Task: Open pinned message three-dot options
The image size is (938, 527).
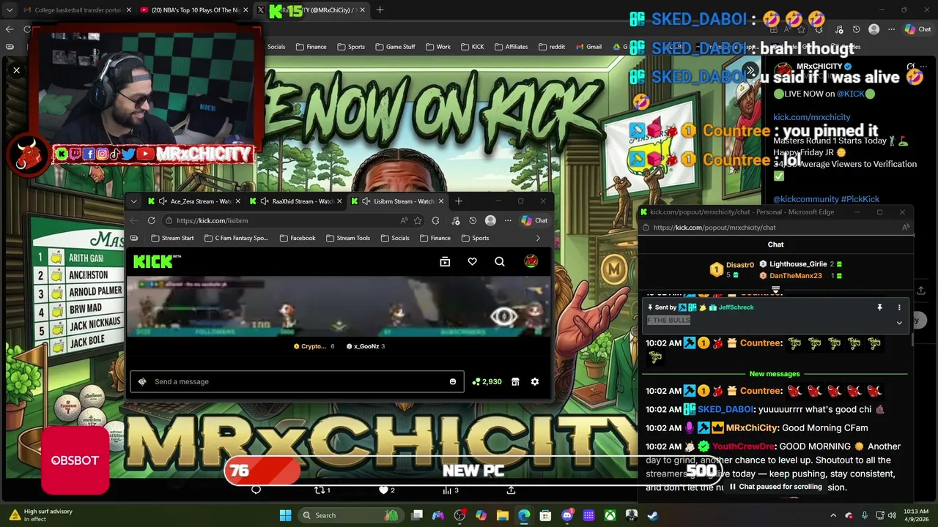Action: click(899, 307)
